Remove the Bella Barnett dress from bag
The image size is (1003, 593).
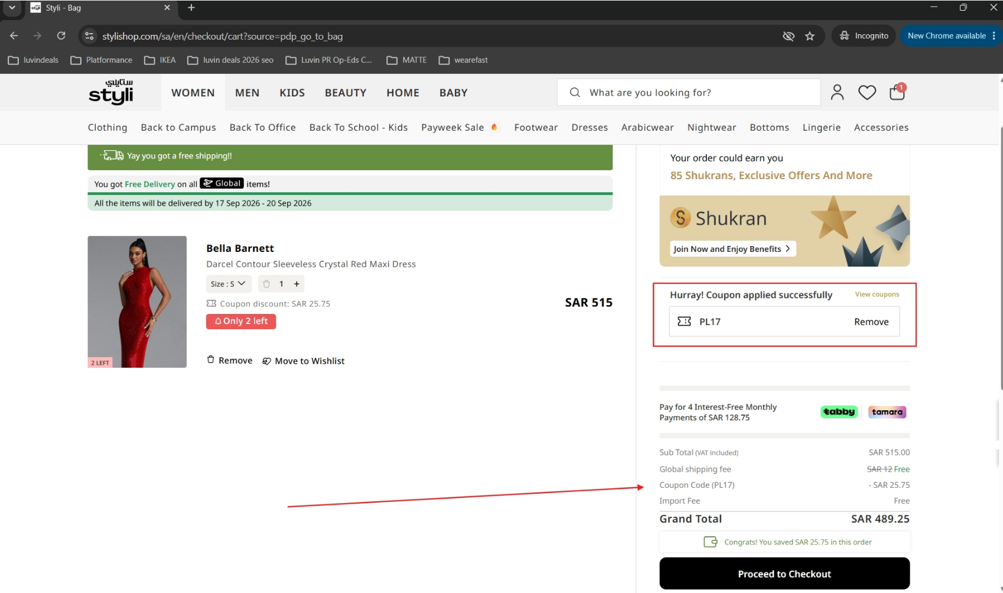coord(229,361)
